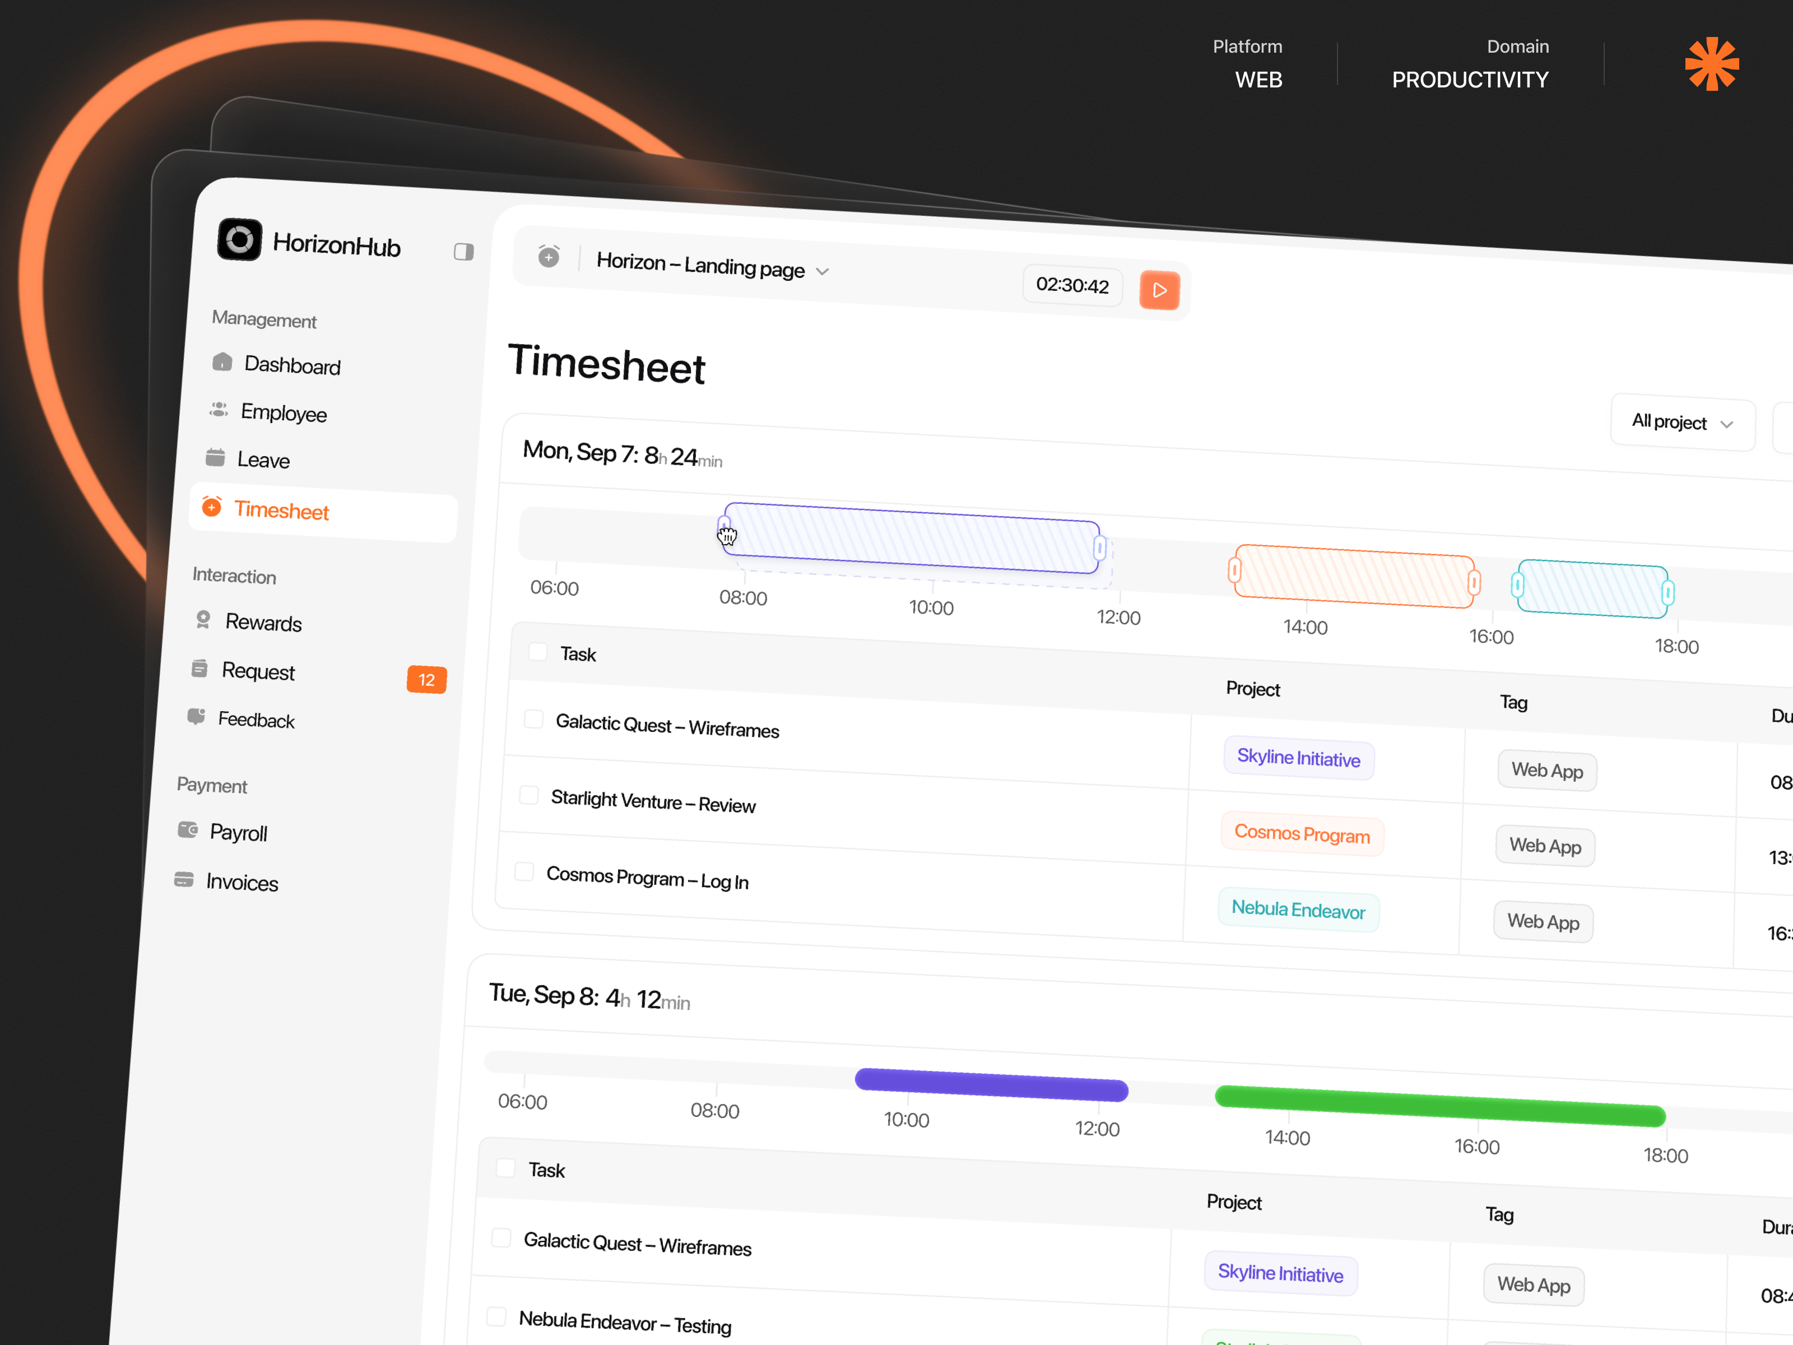Click Skyline Initiative tag in Tuesday table
Viewport: 1793px width, 1345px height.
(x=1281, y=1274)
